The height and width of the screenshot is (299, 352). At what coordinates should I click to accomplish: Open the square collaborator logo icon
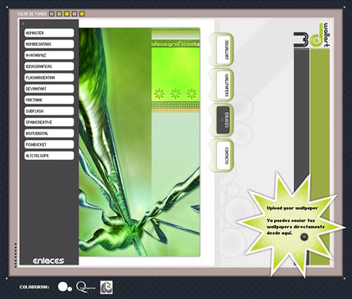click(106, 288)
